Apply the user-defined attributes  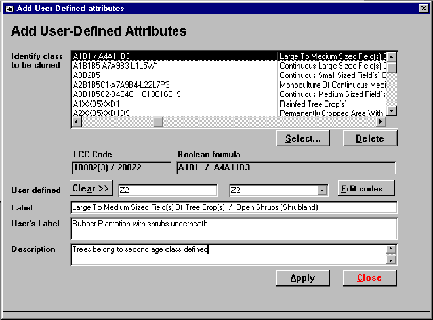click(302, 277)
